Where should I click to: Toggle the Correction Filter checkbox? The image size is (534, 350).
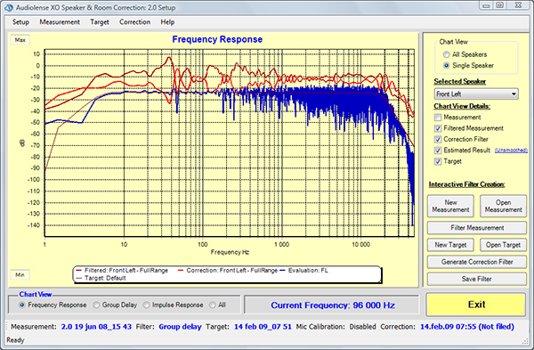click(438, 140)
